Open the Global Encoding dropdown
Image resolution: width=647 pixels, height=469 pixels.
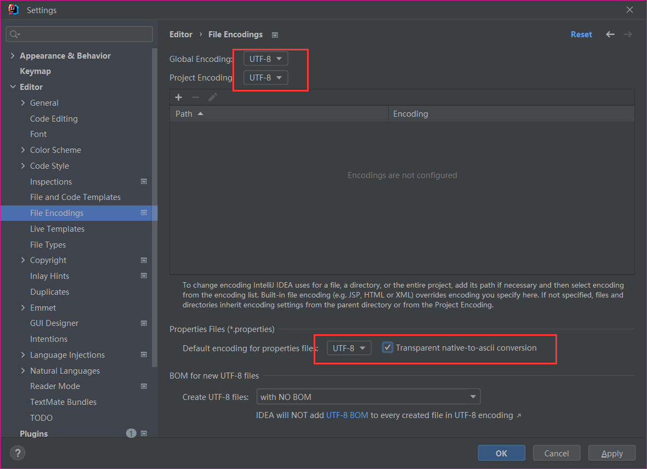(266, 59)
